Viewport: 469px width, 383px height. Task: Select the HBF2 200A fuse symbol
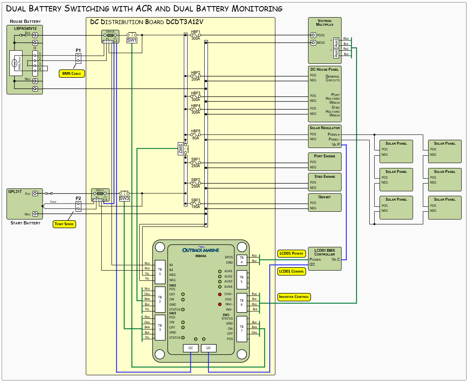point(196,76)
